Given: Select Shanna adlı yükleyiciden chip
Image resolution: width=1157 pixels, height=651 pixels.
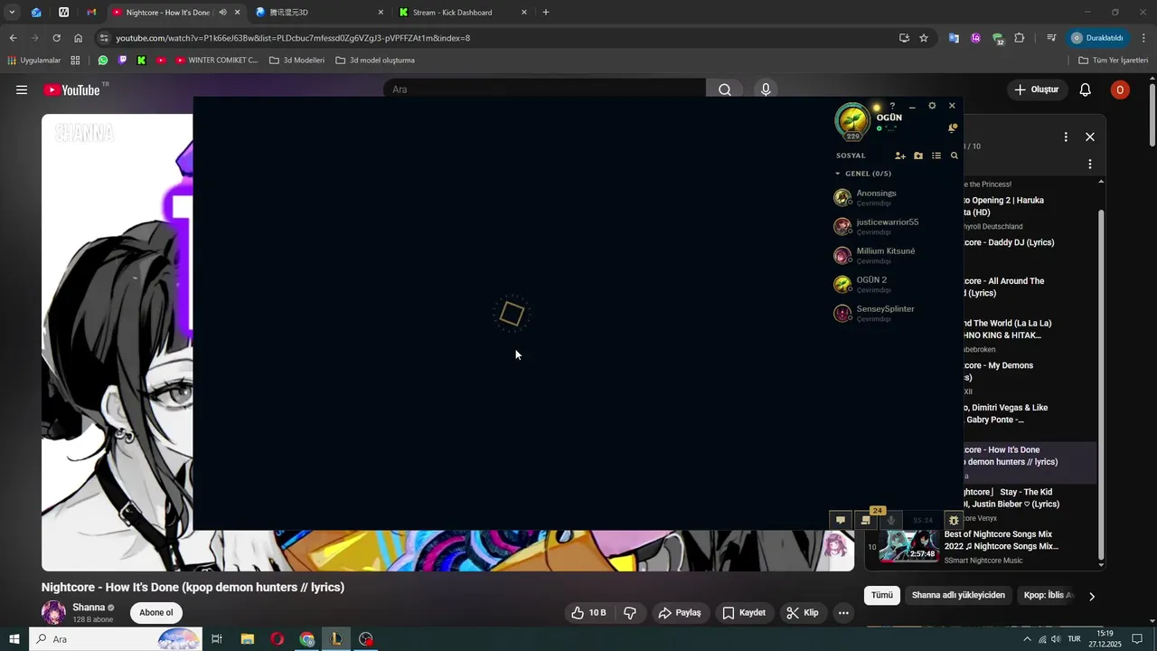Looking at the screenshot, I should pos(958,595).
